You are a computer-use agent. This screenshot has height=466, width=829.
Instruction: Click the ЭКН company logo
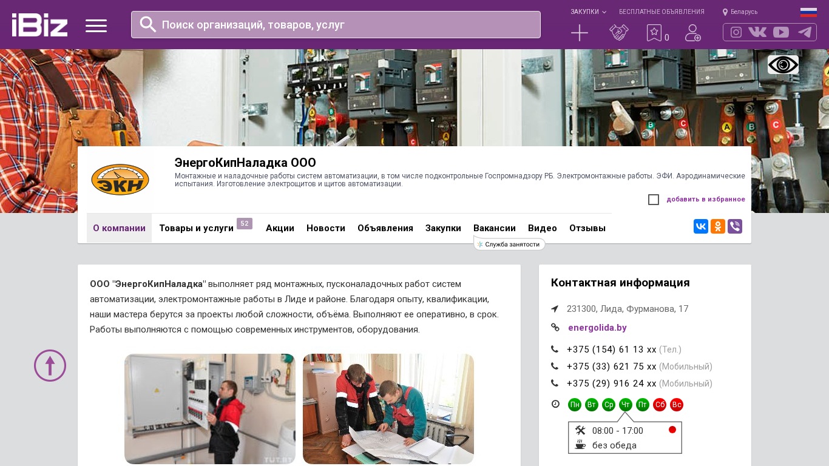[x=120, y=180]
